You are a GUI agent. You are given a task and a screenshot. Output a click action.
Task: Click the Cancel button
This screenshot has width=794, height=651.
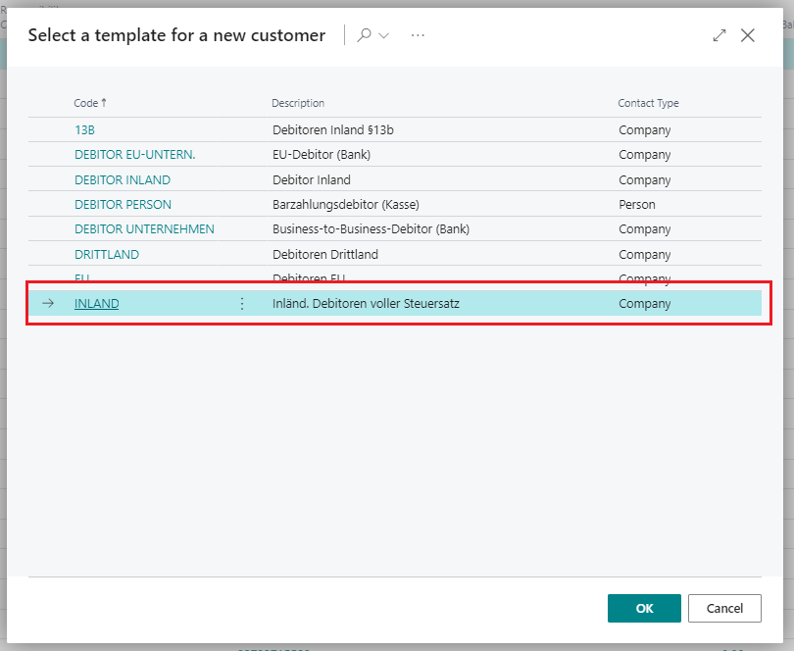[x=724, y=608]
